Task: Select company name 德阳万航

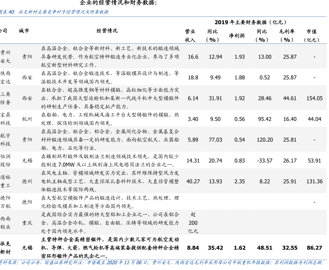Action: coord(5,202)
